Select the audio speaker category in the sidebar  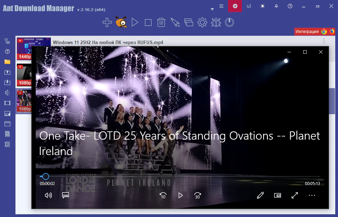click(x=7, y=93)
